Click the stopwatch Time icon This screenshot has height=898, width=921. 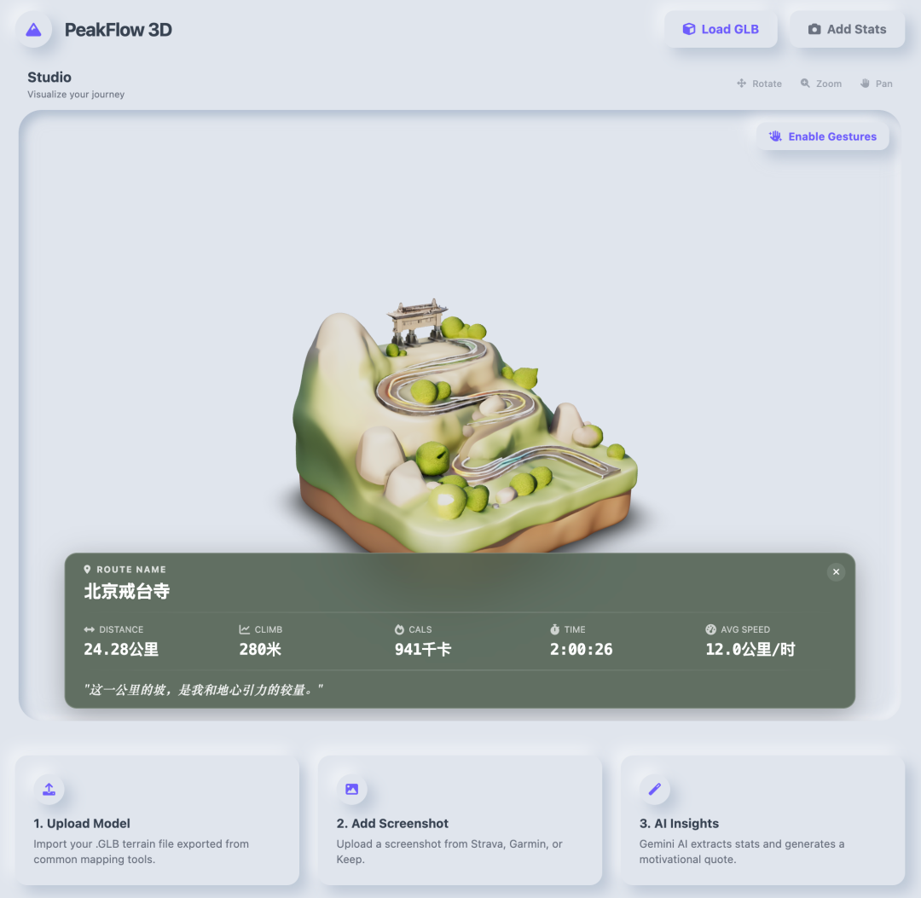(x=555, y=629)
